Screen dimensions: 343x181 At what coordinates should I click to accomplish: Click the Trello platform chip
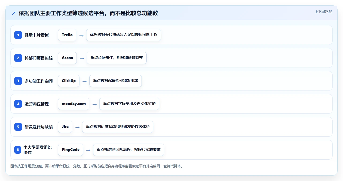point(67,35)
